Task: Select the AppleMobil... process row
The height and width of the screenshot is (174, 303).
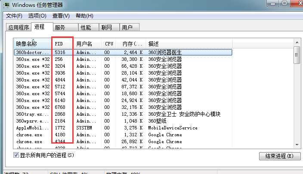Action: (x=123, y=128)
